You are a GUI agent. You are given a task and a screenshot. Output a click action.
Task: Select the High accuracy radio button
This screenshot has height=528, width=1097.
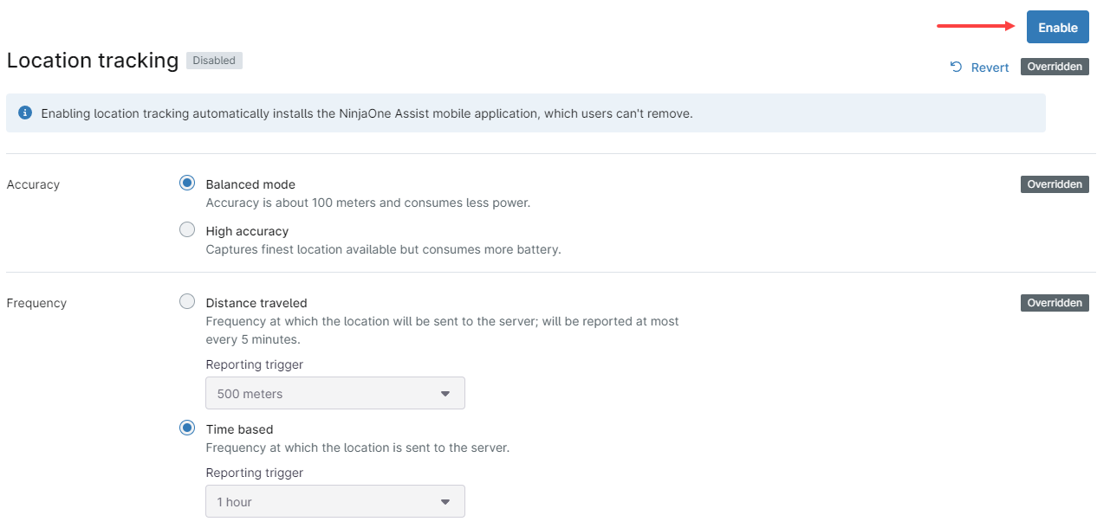click(x=187, y=229)
